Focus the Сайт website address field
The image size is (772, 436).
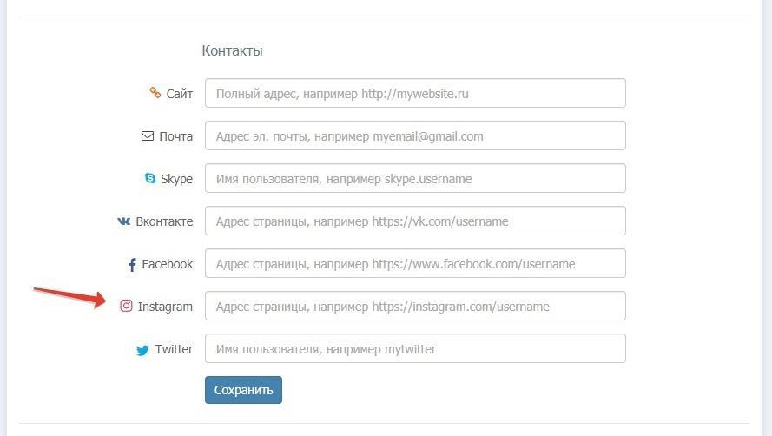[x=415, y=93]
